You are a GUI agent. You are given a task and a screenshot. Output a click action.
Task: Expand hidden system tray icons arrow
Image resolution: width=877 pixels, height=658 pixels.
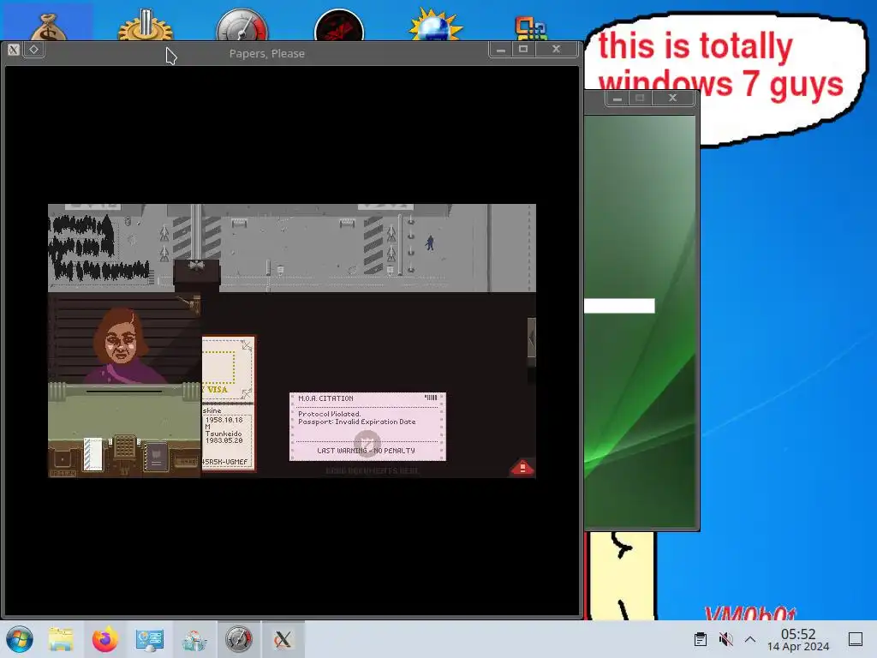[x=750, y=639]
